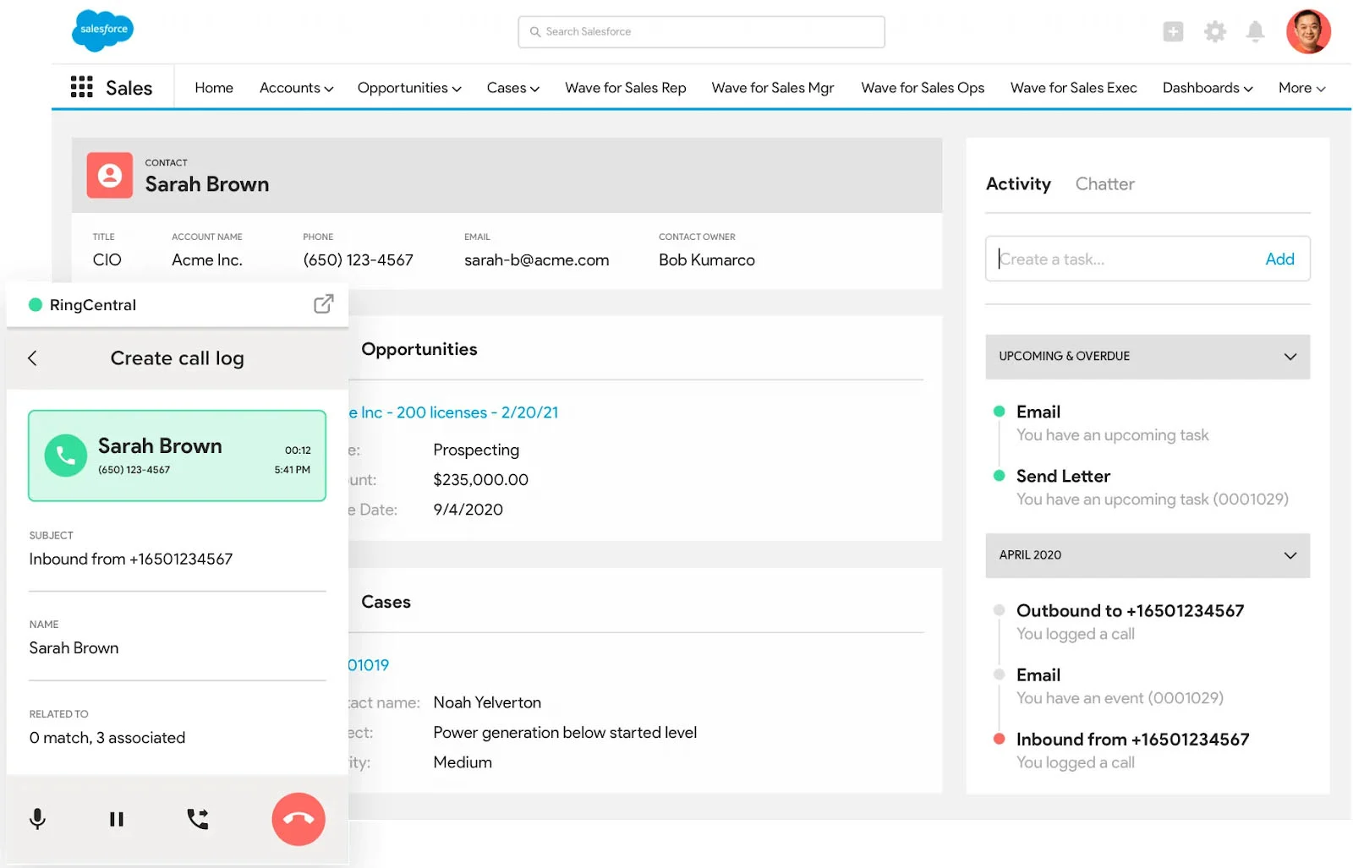Open Wave for Sales Exec tab
This screenshot has height=868, width=1353.
point(1073,88)
